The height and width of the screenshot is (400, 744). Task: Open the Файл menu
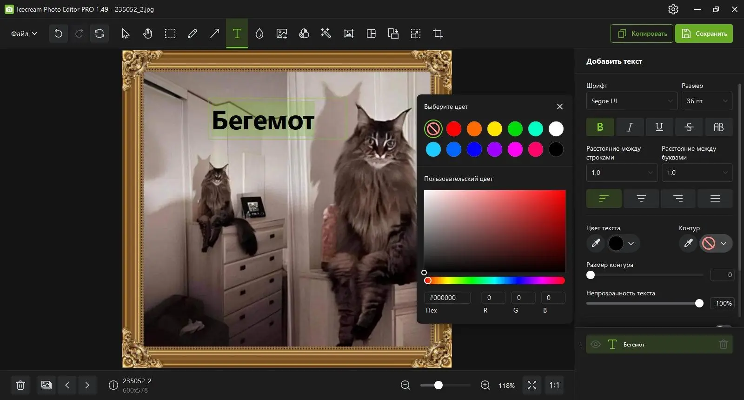click(x=24, y=33)
